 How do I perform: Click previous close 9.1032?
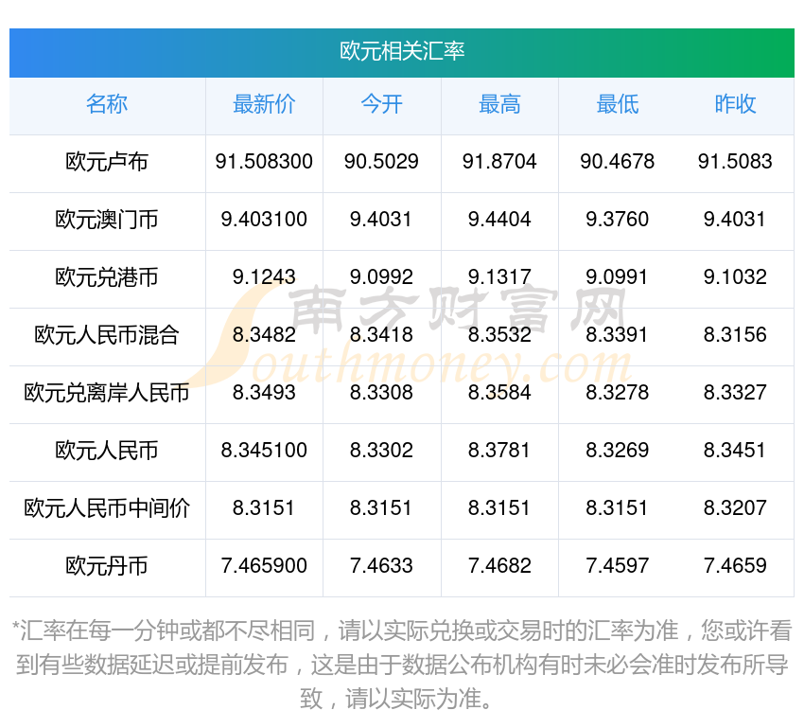735,277
